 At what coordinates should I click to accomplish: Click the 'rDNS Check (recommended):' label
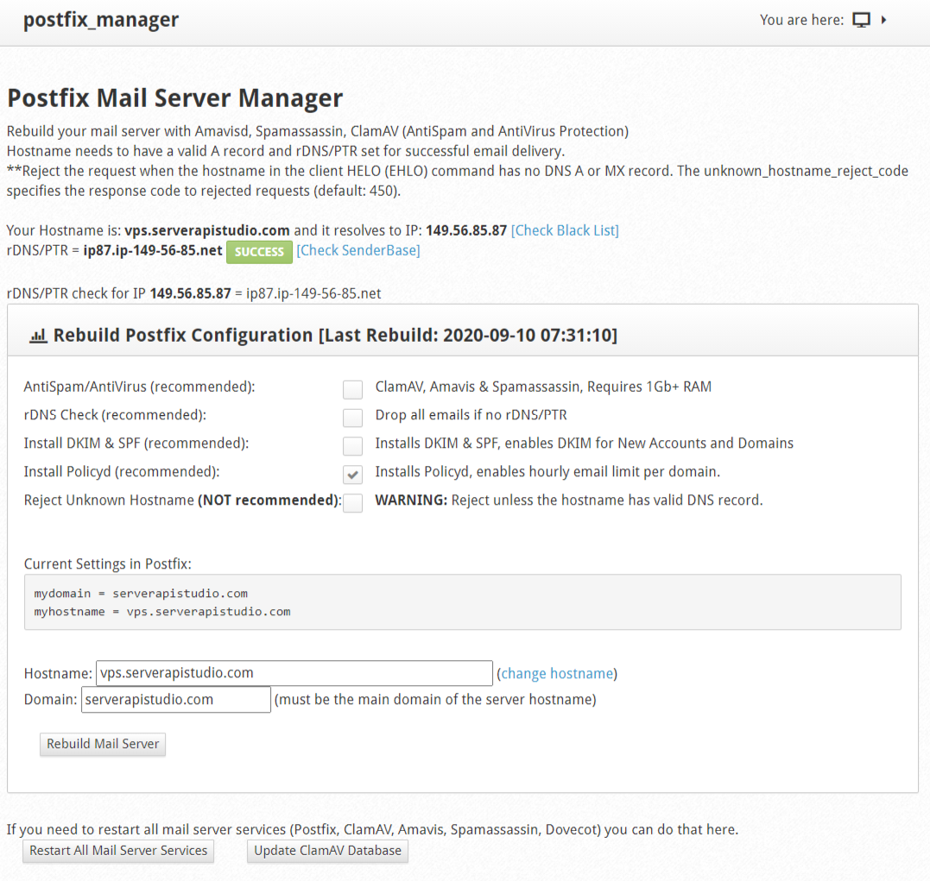(115, 415)
